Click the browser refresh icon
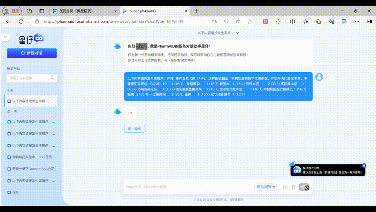 (21, 21)
